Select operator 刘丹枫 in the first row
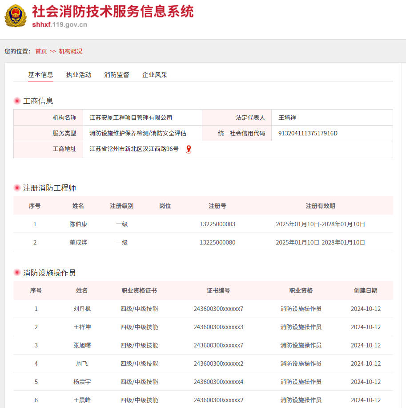406x408 pixels. point(82,309)
